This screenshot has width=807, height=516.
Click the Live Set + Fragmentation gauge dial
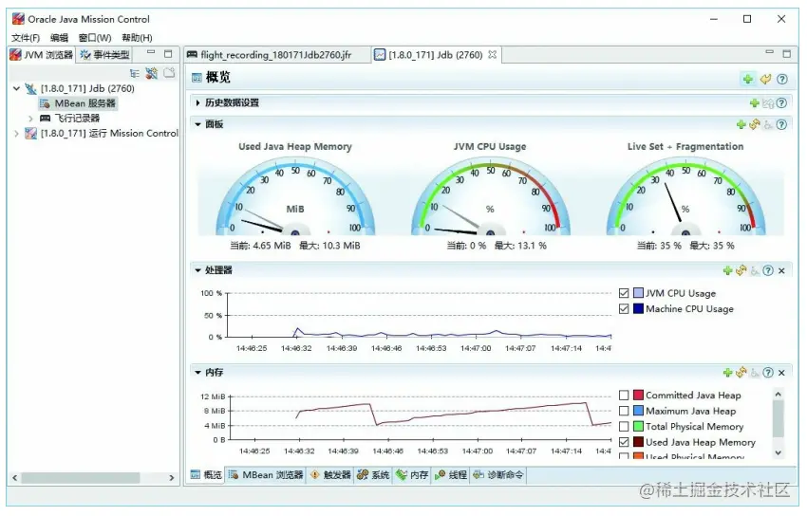(685, 197)
